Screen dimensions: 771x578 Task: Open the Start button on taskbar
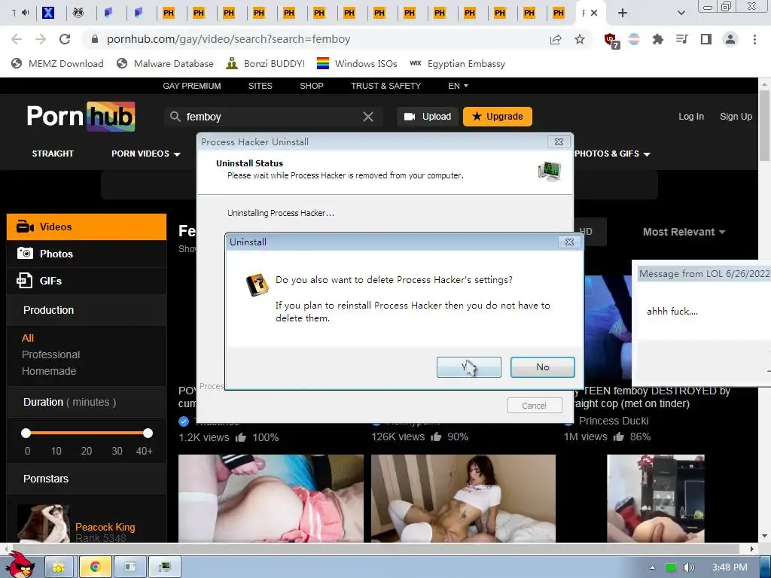click(20, 565)
